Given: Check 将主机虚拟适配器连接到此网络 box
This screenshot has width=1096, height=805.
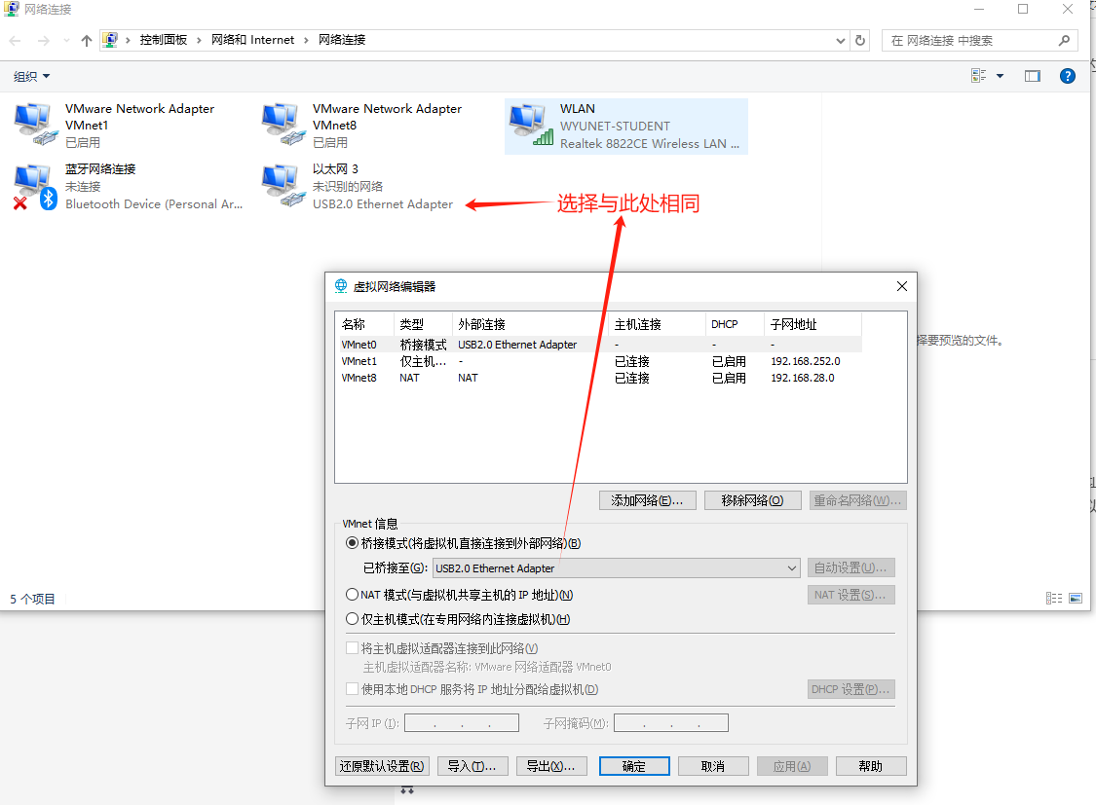Looking at the screenshot, I should 353,648.
